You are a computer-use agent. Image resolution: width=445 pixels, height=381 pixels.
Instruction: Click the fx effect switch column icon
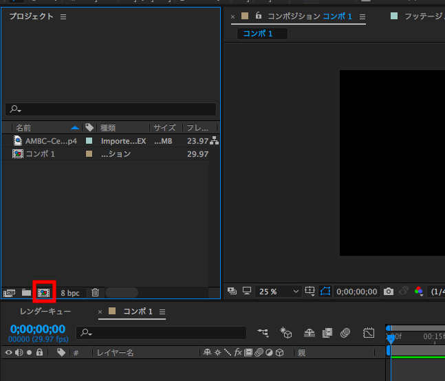coord(238,352)
